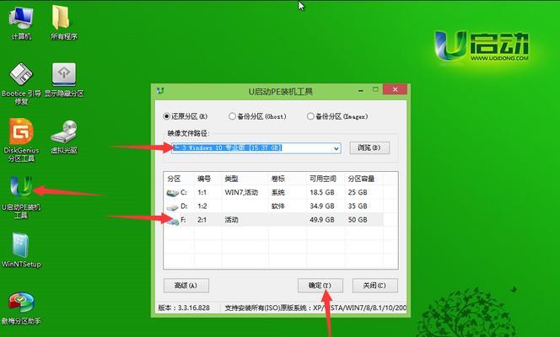Open 显示隐藏分区 desktop icon

[64, 80]
